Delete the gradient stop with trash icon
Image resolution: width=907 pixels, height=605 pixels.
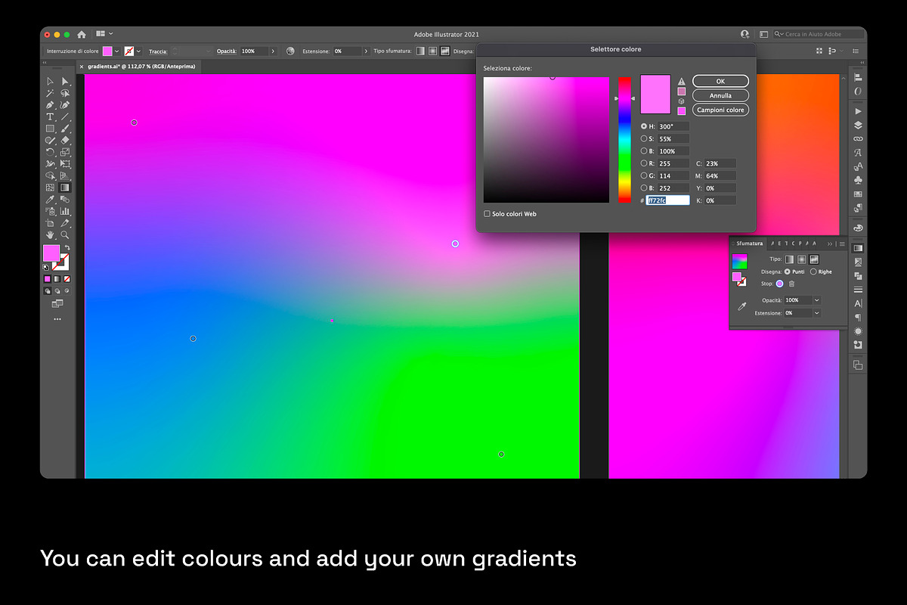click(x=791, y=284)
